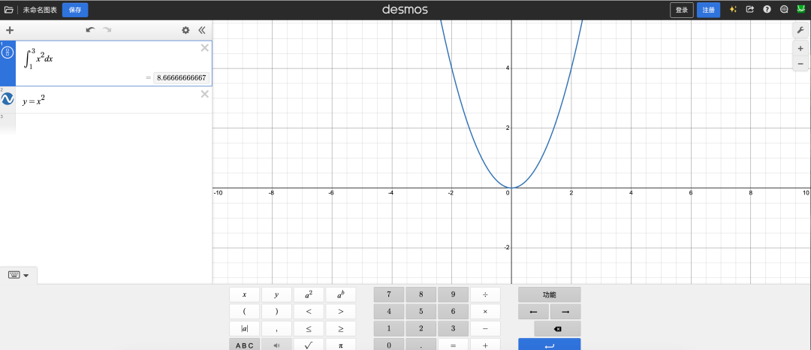
Task: Open the help question mark icon
Action: (x=767, y=10)
